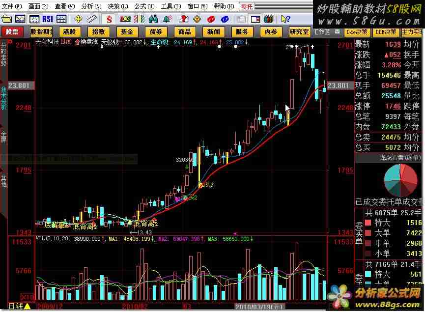Click the line-chart view toolbar icon

20,19
